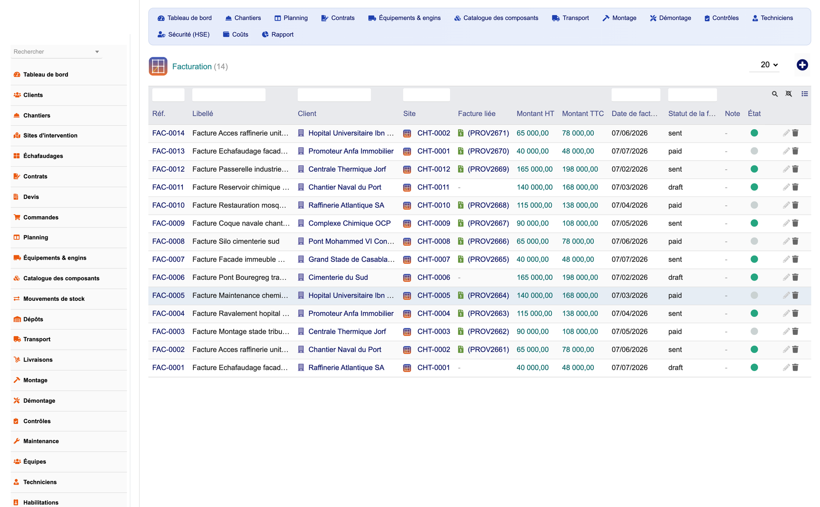Click the Coûts wallet icon in top bar
This screenshot has height=507, width=820.
tap(226, 35)
